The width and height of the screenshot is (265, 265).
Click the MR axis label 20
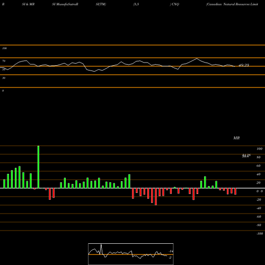tap(259, 183)
